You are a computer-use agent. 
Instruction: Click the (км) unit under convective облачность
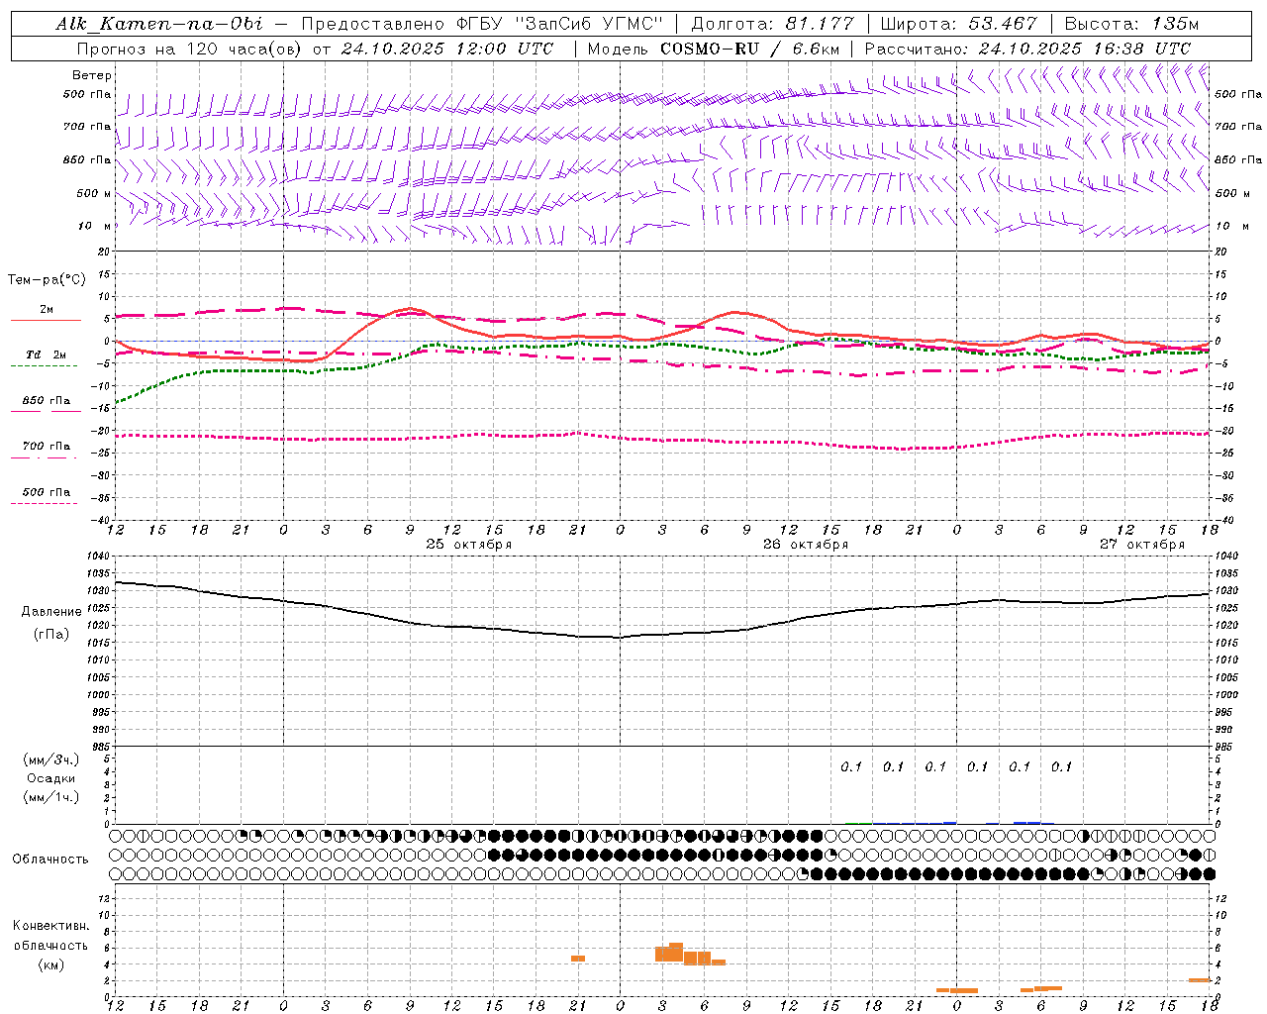(51, 965)
